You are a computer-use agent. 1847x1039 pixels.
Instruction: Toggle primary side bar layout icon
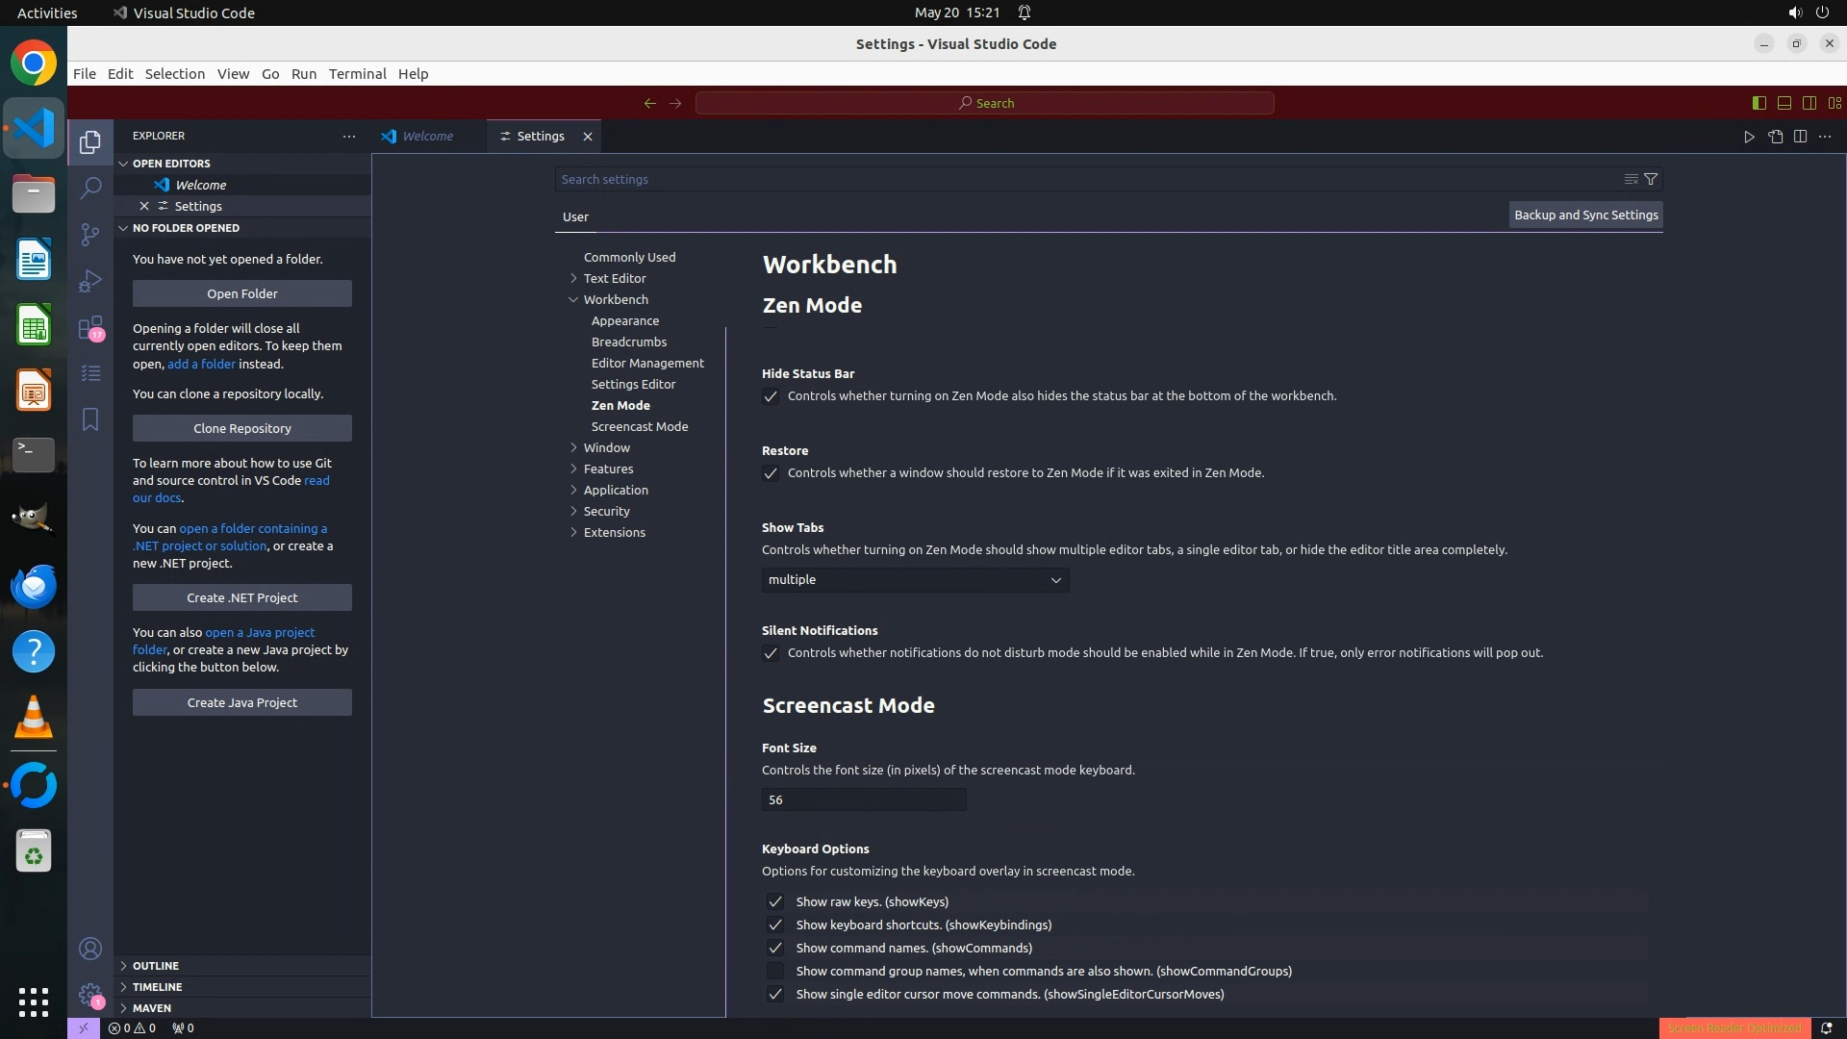coord(1758,103)
